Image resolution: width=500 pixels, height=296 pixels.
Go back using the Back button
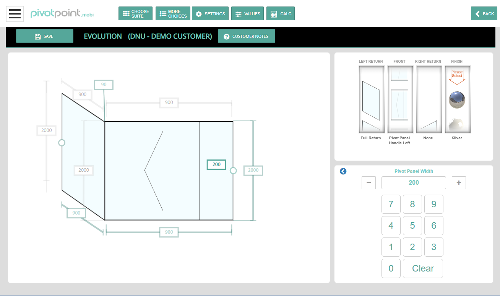tap(484, 13)
